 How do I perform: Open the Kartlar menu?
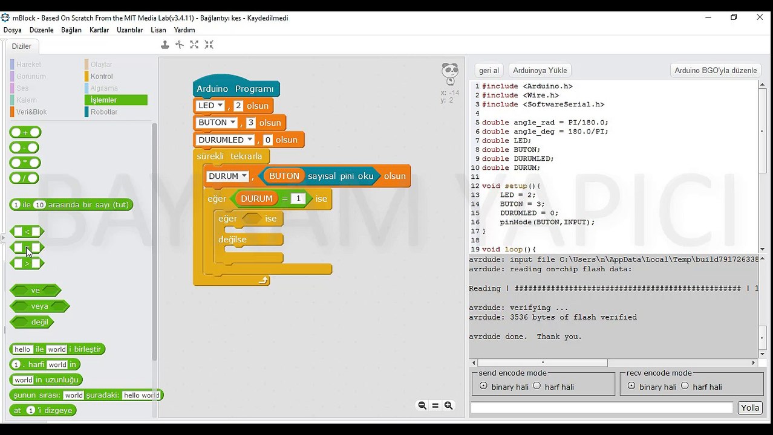(x=99, y=30)
